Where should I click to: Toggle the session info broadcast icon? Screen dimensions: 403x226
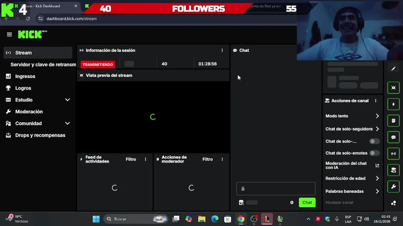[x=394, y=154]
